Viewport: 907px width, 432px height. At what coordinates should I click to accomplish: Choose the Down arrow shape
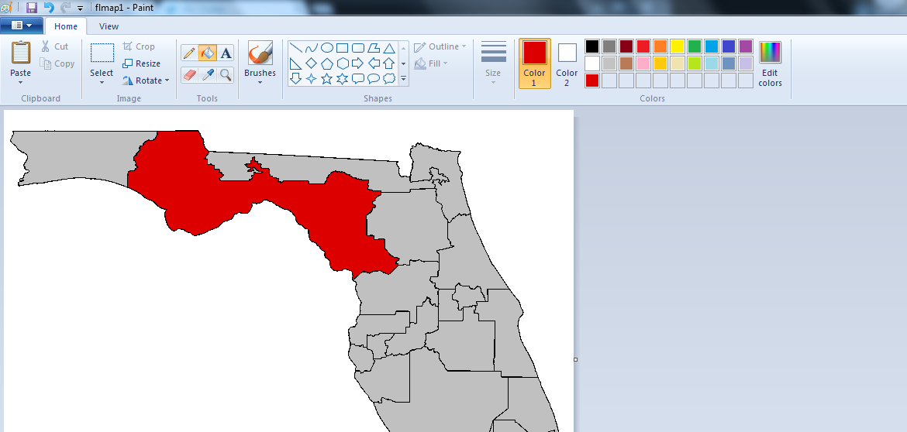pyautogui.click(x=295, y=78)
